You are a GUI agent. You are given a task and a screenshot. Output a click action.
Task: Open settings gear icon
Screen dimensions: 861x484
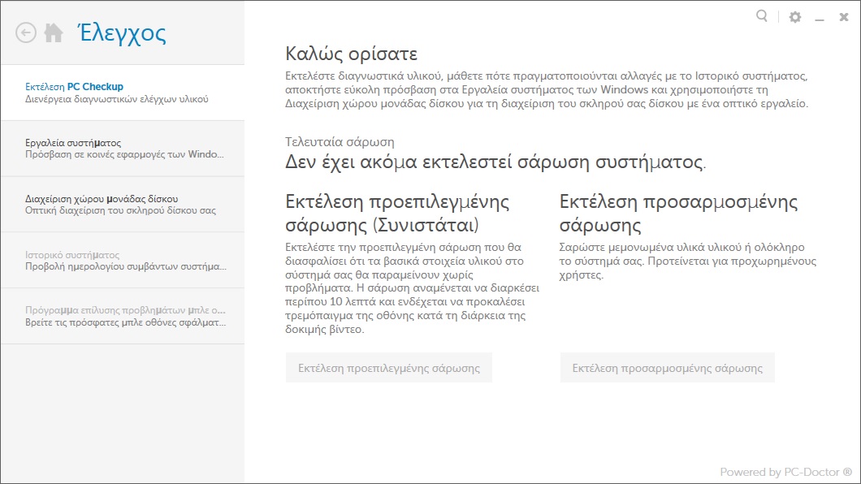[794, 17]
